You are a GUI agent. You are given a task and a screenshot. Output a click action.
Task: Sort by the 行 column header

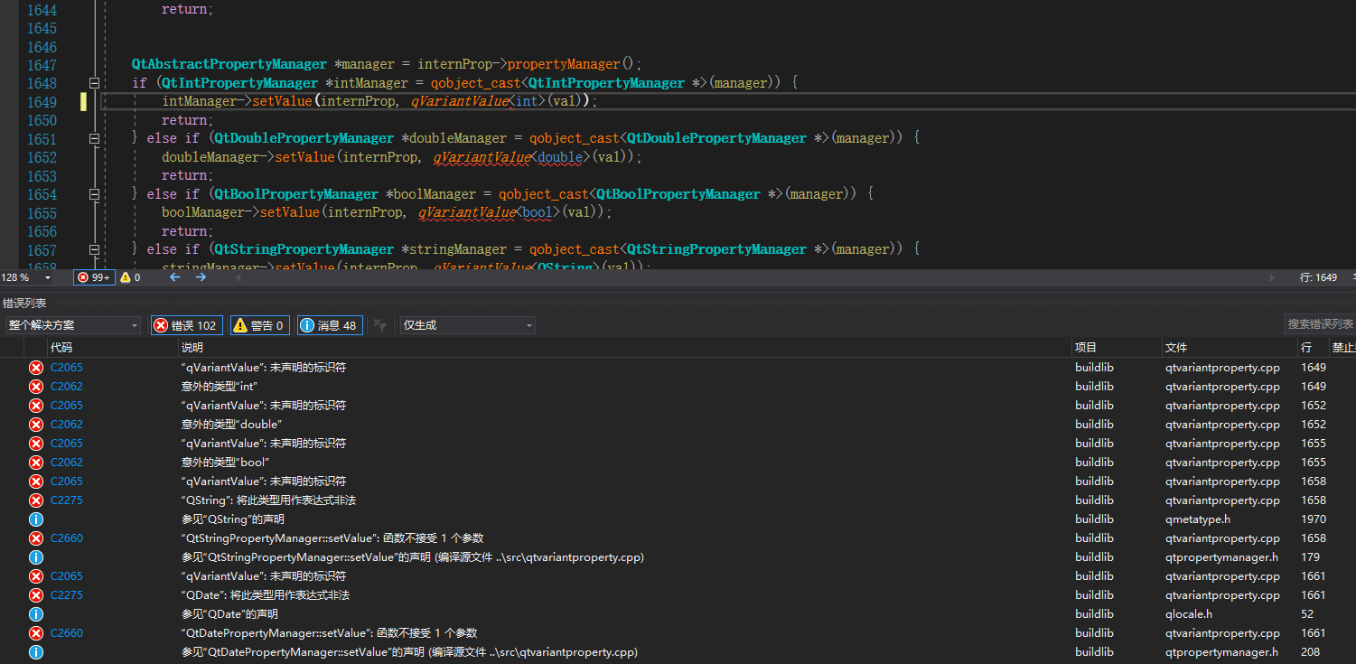click(x=1306, y=348)
